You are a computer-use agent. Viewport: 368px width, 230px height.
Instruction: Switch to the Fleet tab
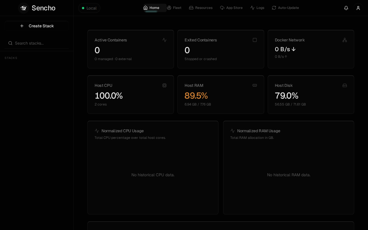(174, 8)
